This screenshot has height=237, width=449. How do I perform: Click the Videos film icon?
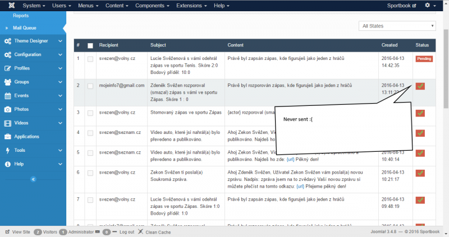pyautogui.click(x=8, y=123)
